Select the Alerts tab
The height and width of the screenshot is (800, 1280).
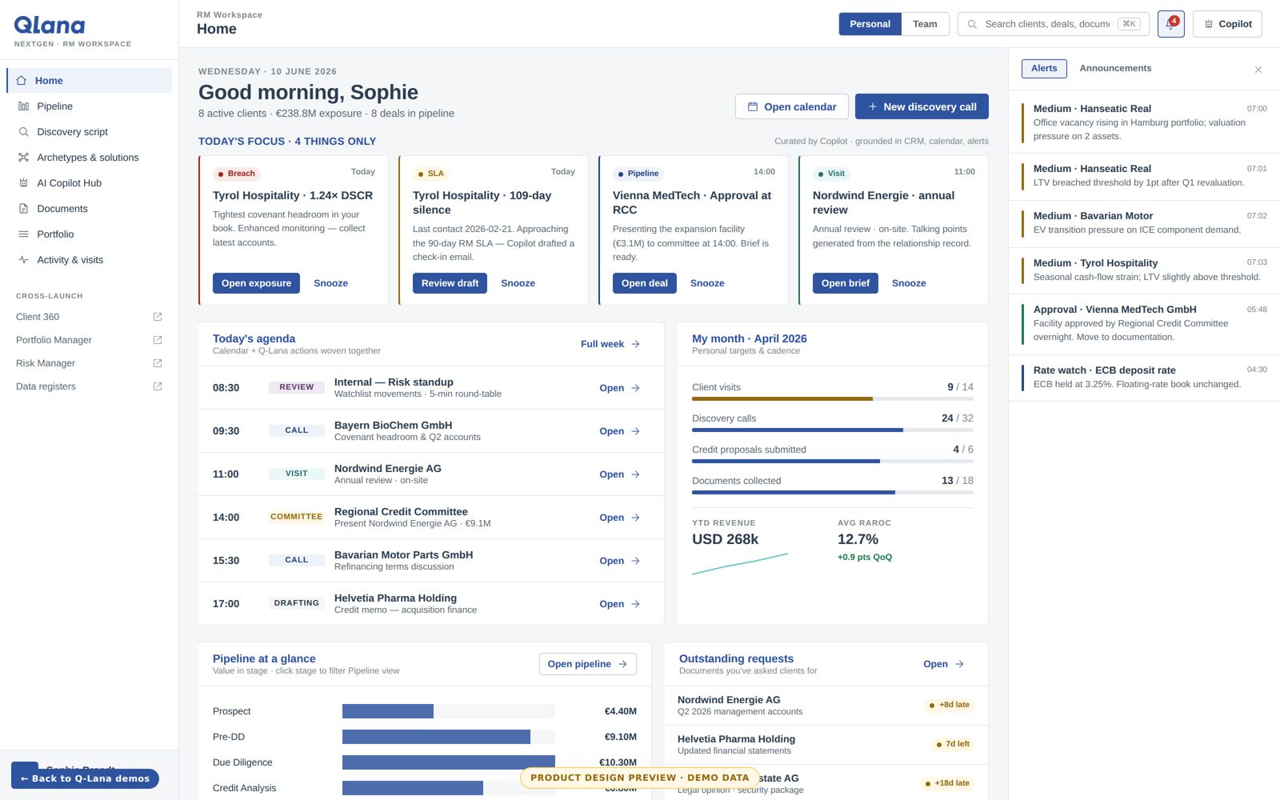tap(1044, 68)
